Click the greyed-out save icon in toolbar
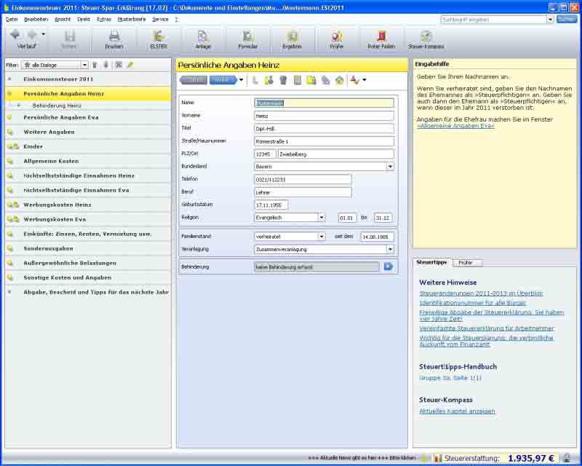 tap(69, 36)
